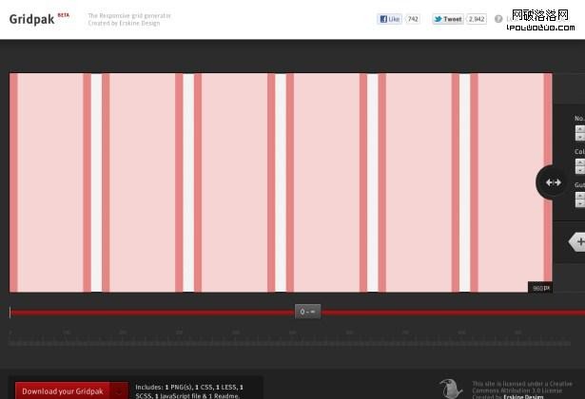The image size is (585, 399).
Task: Increase the column padding stepper
Action: [580, 162]
